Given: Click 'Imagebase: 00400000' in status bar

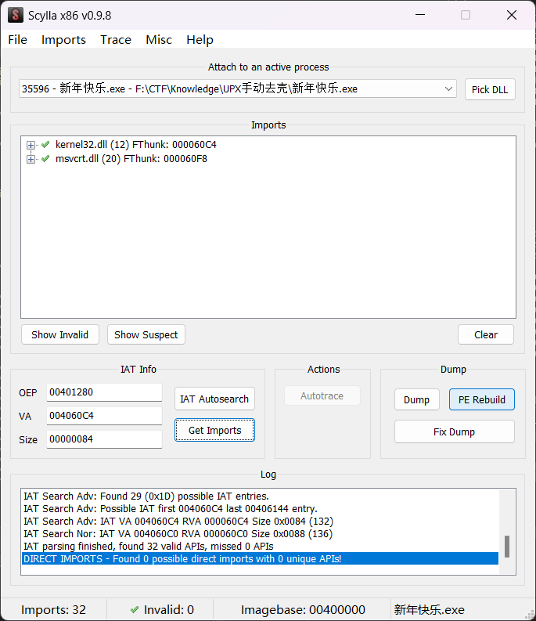Looking at the screenshot, I should (x=303, y=609).
